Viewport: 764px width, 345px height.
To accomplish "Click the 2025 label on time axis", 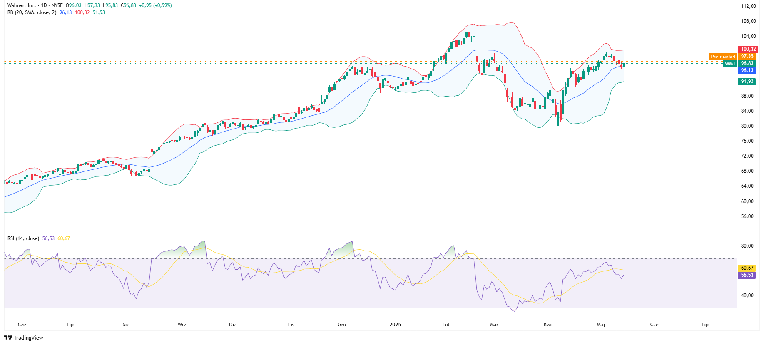I will [x=395, y=325].
